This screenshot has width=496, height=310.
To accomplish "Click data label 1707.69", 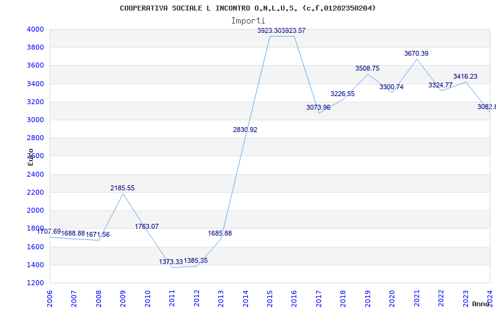I will 49,231.
